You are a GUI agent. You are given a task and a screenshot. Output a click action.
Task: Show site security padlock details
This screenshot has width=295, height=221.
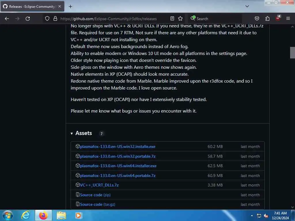[x=55, y=18]
